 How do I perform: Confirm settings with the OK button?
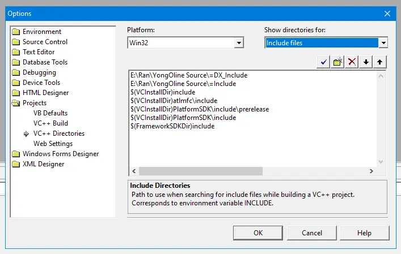click(258, 233)
